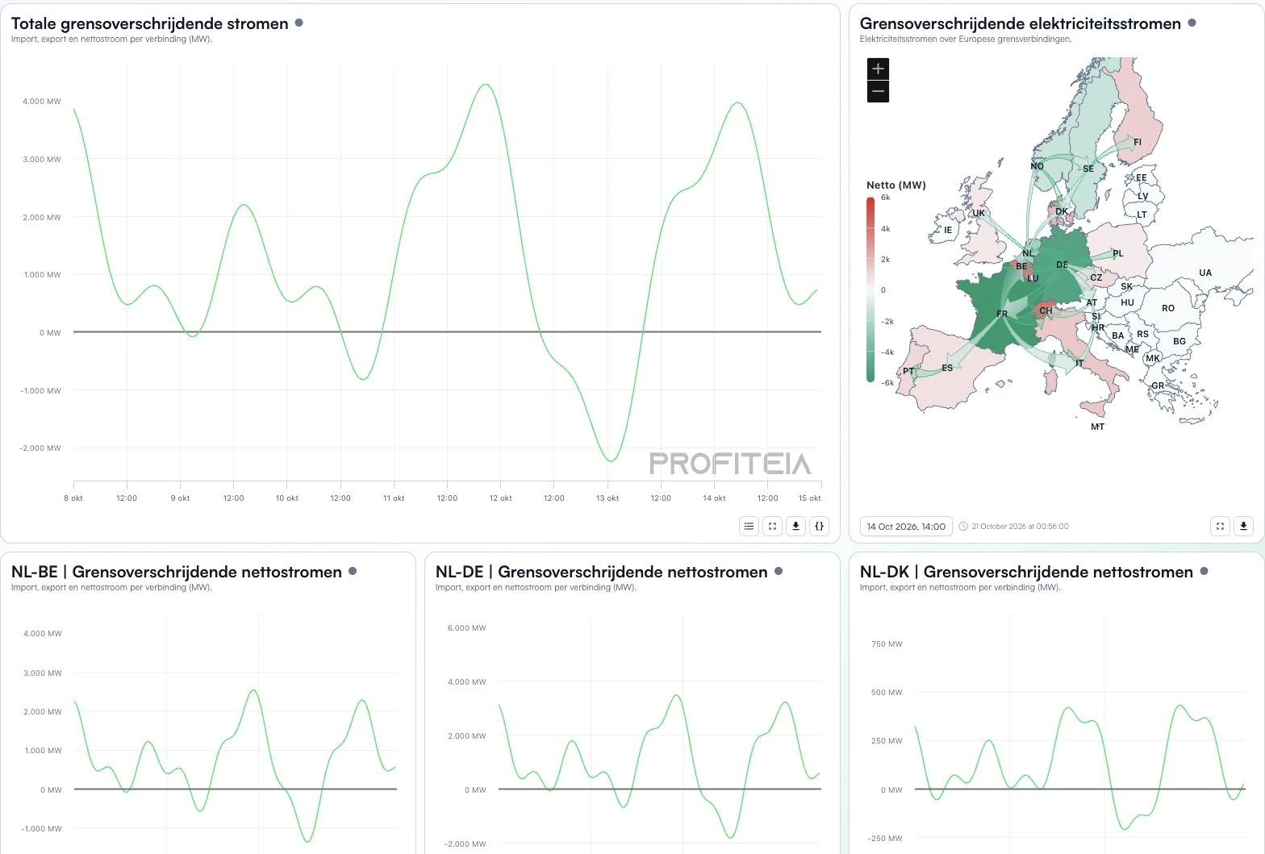Select Czechia (CZ) on the map
This screenshot has width=1265, height=854.
[1096, 277]
